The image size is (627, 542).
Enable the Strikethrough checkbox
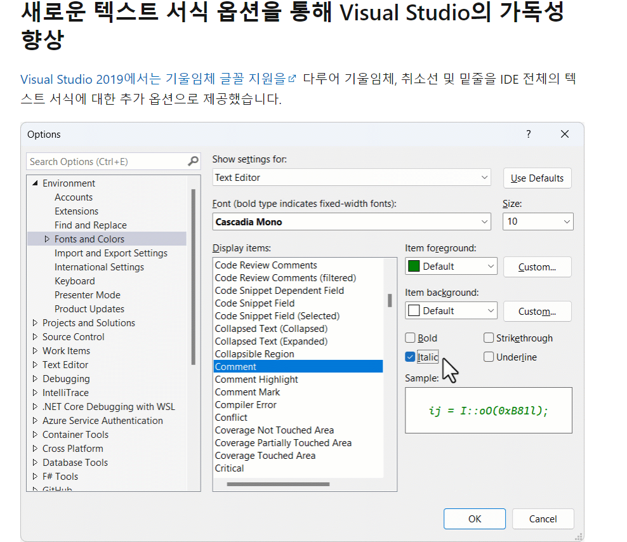[488, 338]
